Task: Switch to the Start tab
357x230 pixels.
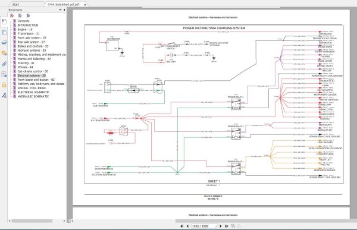Action: (x=15, y=4)
